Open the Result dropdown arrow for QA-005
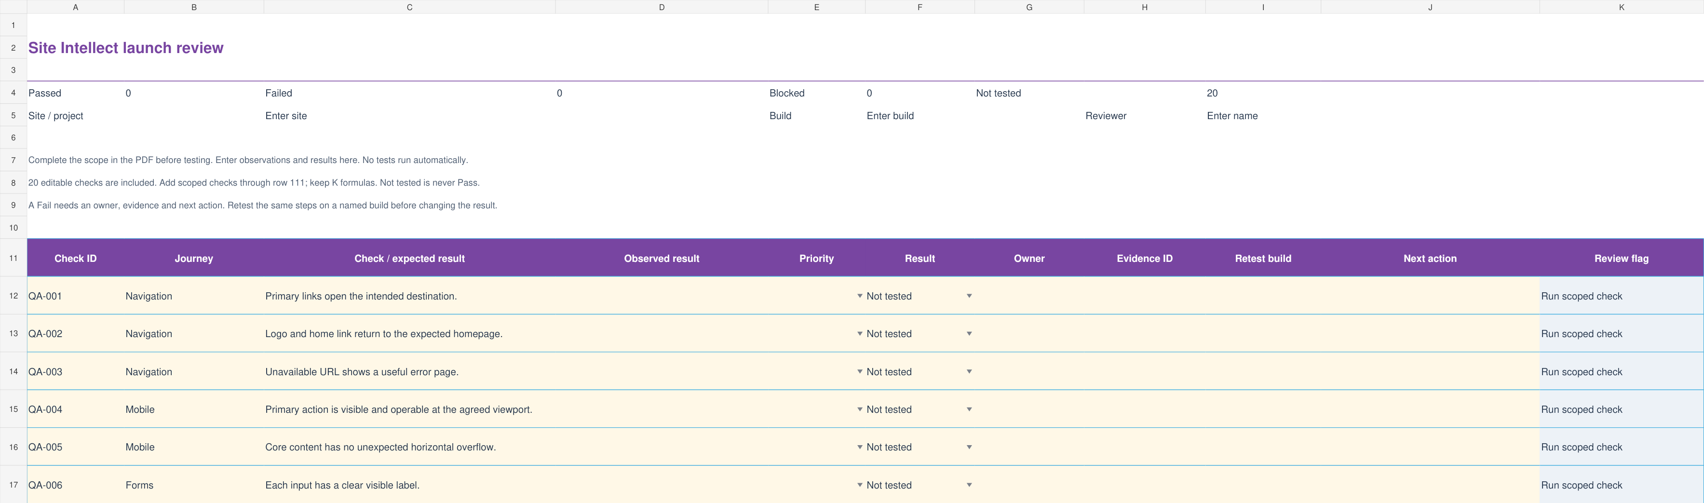Screen dimensions: 1704x503 click(x=969, y=447)
